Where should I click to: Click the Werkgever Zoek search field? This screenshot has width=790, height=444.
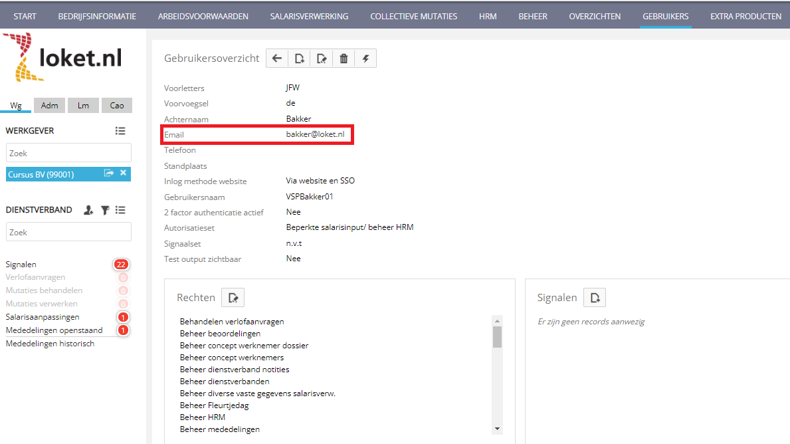(x=68, y=152)
